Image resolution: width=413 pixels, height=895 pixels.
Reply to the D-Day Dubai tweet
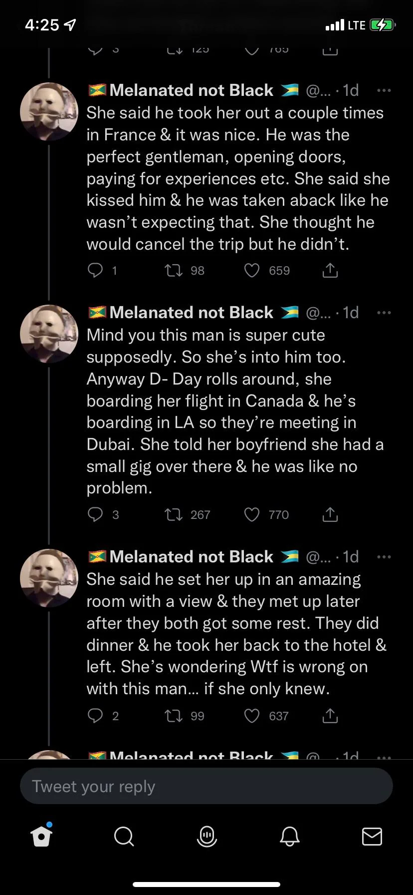(x=95, y=515)
